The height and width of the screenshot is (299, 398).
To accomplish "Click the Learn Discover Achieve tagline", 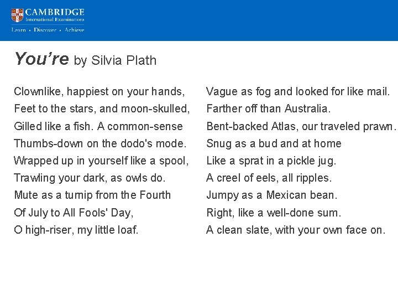I will [x=48, y=30].
